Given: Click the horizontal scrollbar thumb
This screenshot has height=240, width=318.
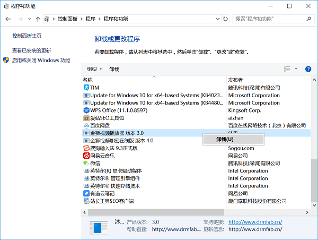Looking at the screenshot, I should [156, 212].
